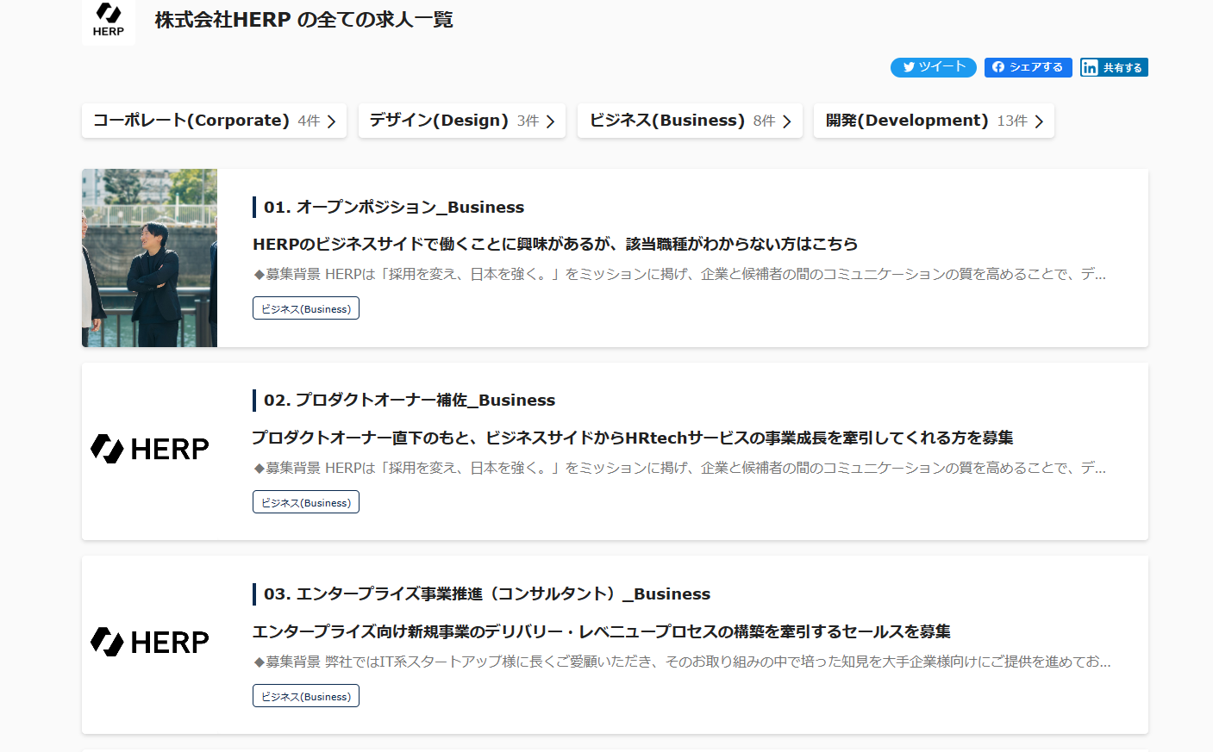This screenshot has width=1213, height=752.
Task: Click the chevron arrow next to Corporate 4件
Action: pos(331,121)
